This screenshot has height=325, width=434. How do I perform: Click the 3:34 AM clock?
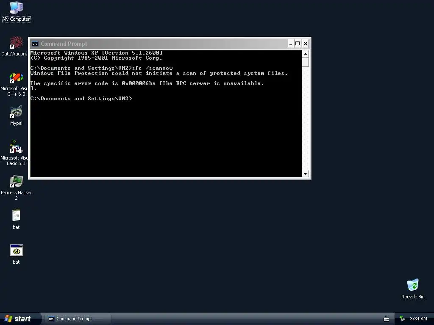tap(418, 319)
